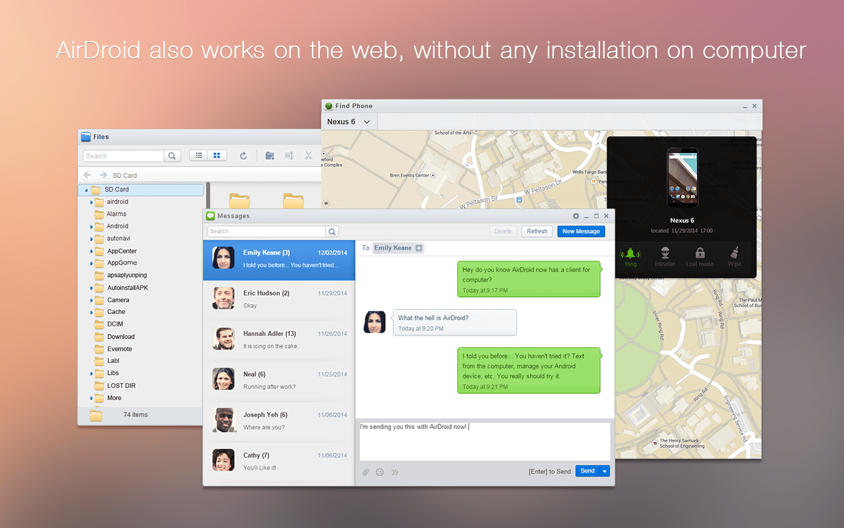The image size is (844, 528).
Task: Open the Nexus 6 device dropdown
Action: pyautogui.click(x=349, y=121)
